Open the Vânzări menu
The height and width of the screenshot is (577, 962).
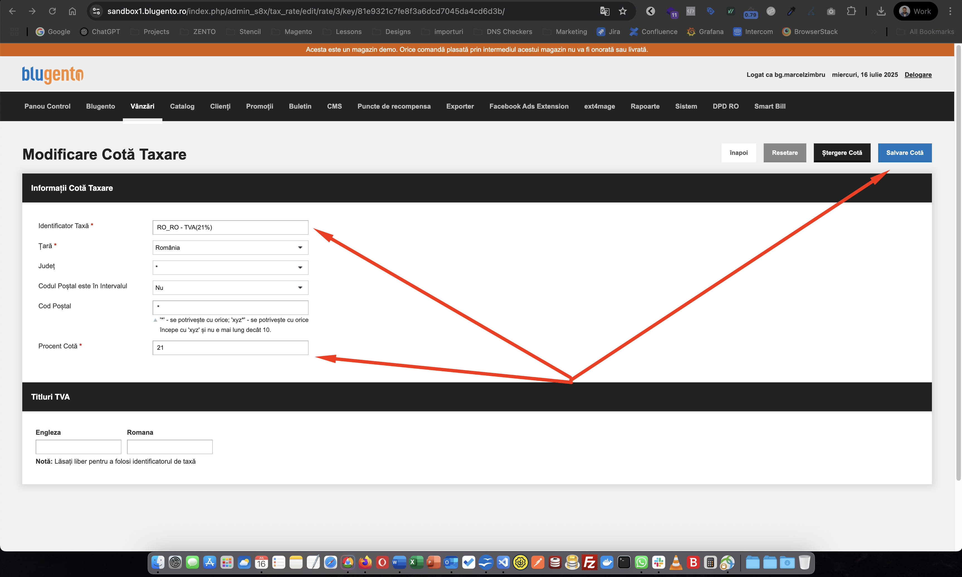142,106
